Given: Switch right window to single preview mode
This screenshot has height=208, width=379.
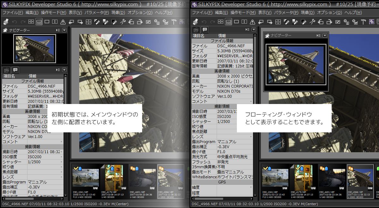Looking at the screenshot, I should tap(237, 22).
